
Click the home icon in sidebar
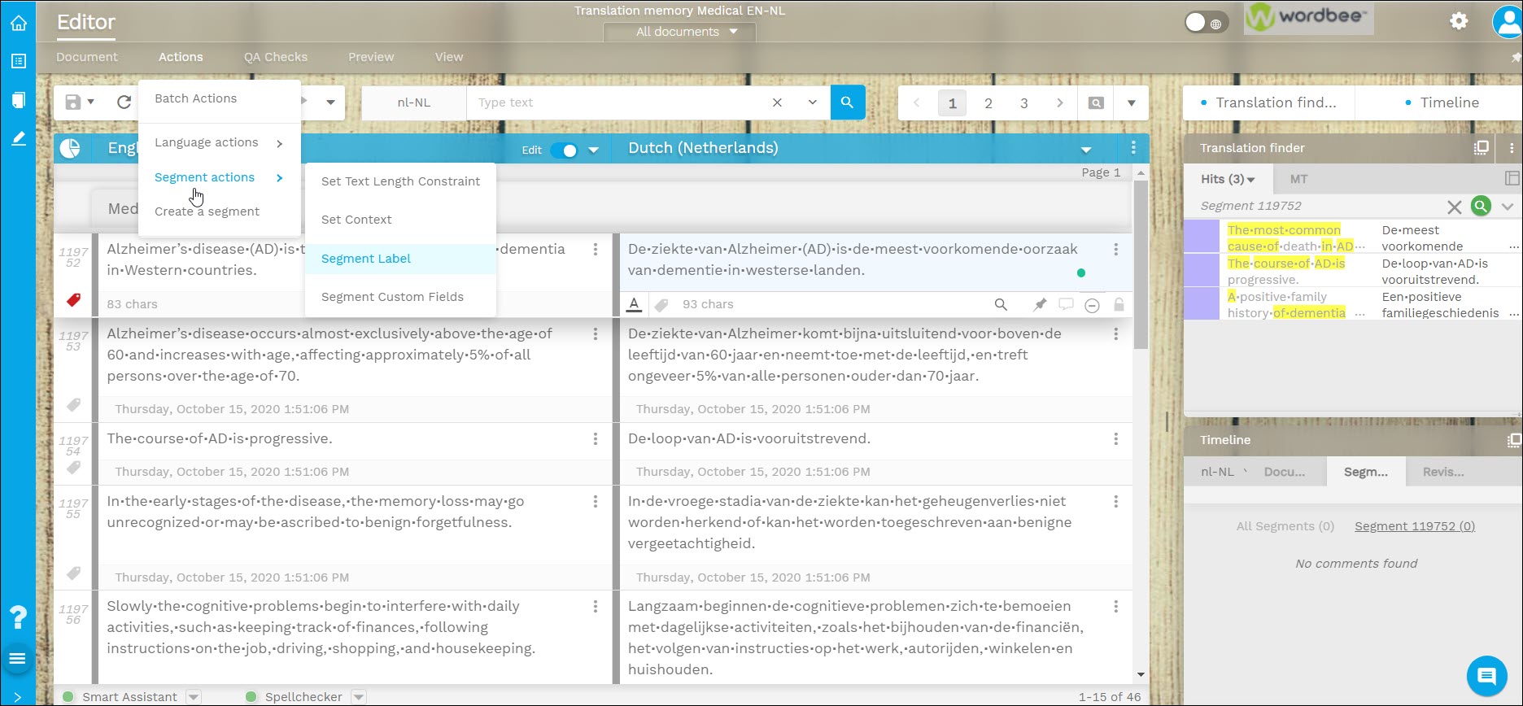18,23
